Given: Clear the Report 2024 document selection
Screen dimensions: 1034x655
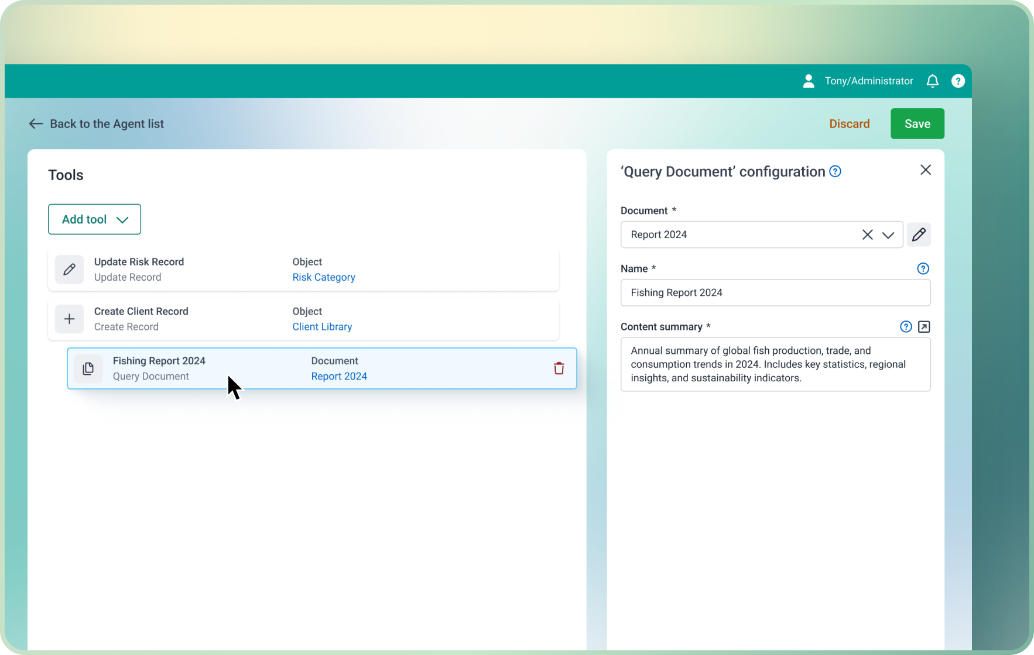Looking at the screenshot, I should pyautogui.click(x=867, y=235).
